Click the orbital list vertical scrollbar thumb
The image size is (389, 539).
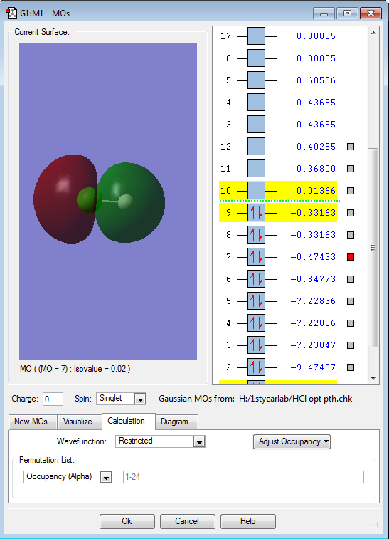coord(373,248)
